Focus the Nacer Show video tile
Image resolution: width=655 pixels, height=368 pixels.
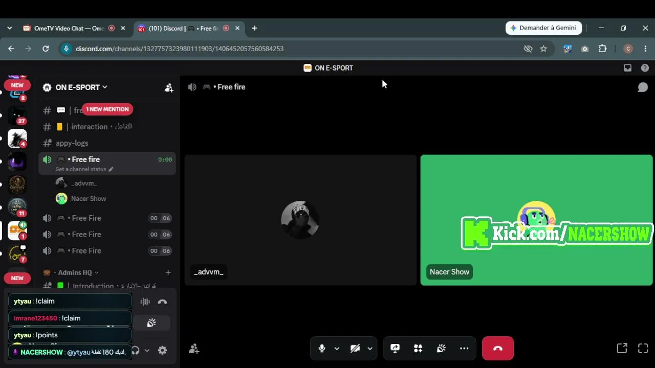536,220
